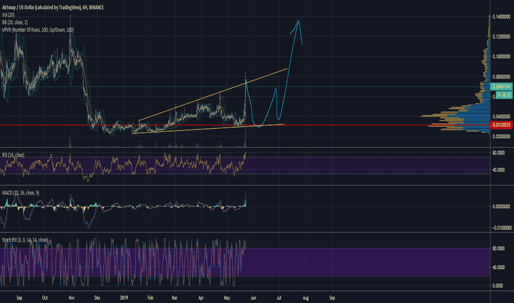
Task: Click the Stoch RSI (3, 3, 14, 14, close) label
Action: coord(25,240)
